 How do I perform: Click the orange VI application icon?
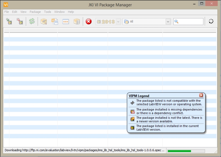pyautogui.click(x=6, y=5)
